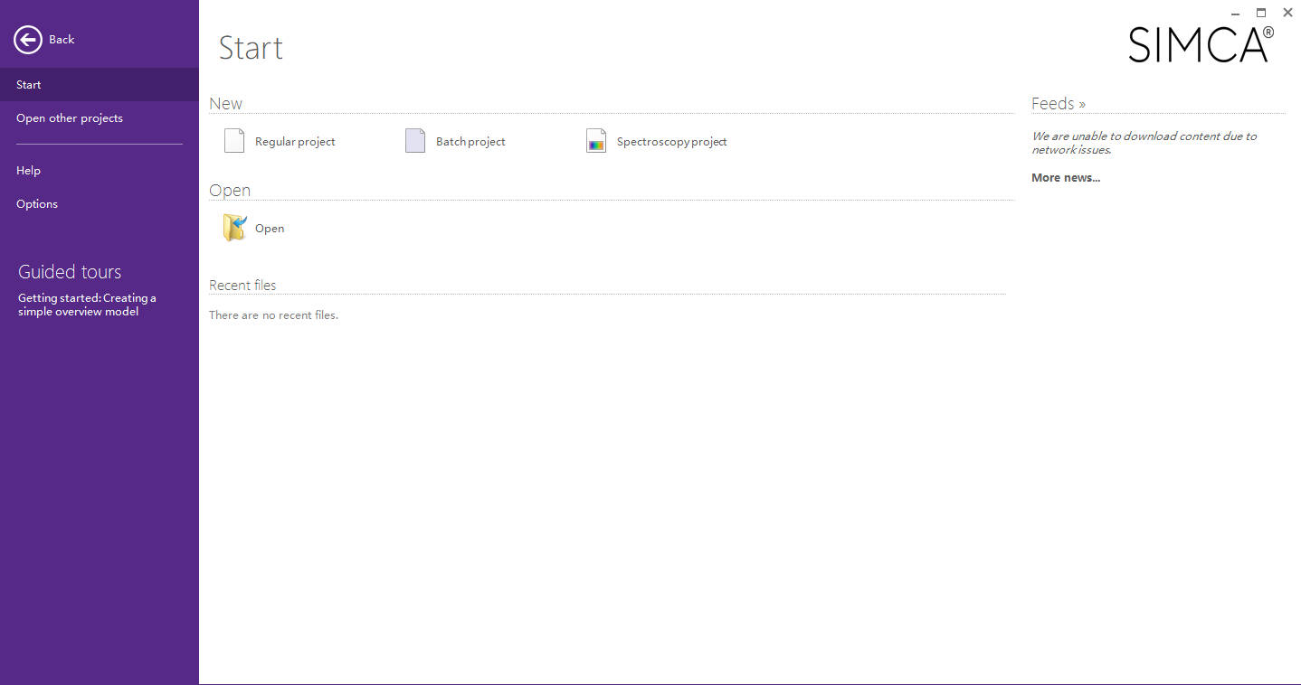The image size is (1301, 685).
Task: Create a new Spectroscopy project
Action: (x=672, y=142)
